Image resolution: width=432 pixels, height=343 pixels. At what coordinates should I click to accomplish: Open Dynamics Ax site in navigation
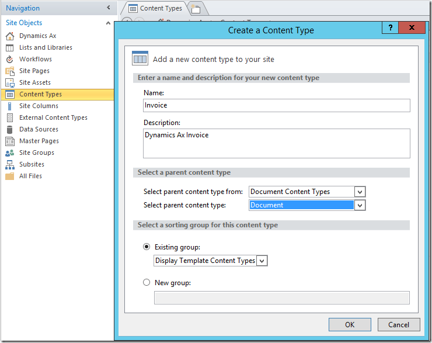[38, 36]
